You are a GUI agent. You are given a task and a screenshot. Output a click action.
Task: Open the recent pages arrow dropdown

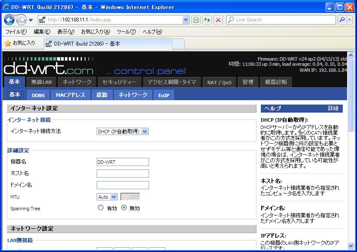31,20
